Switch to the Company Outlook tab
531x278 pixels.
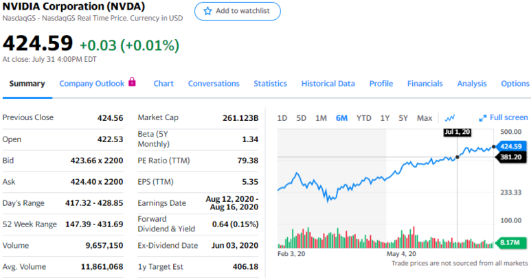pyautogui.click(x=92, y=84)
